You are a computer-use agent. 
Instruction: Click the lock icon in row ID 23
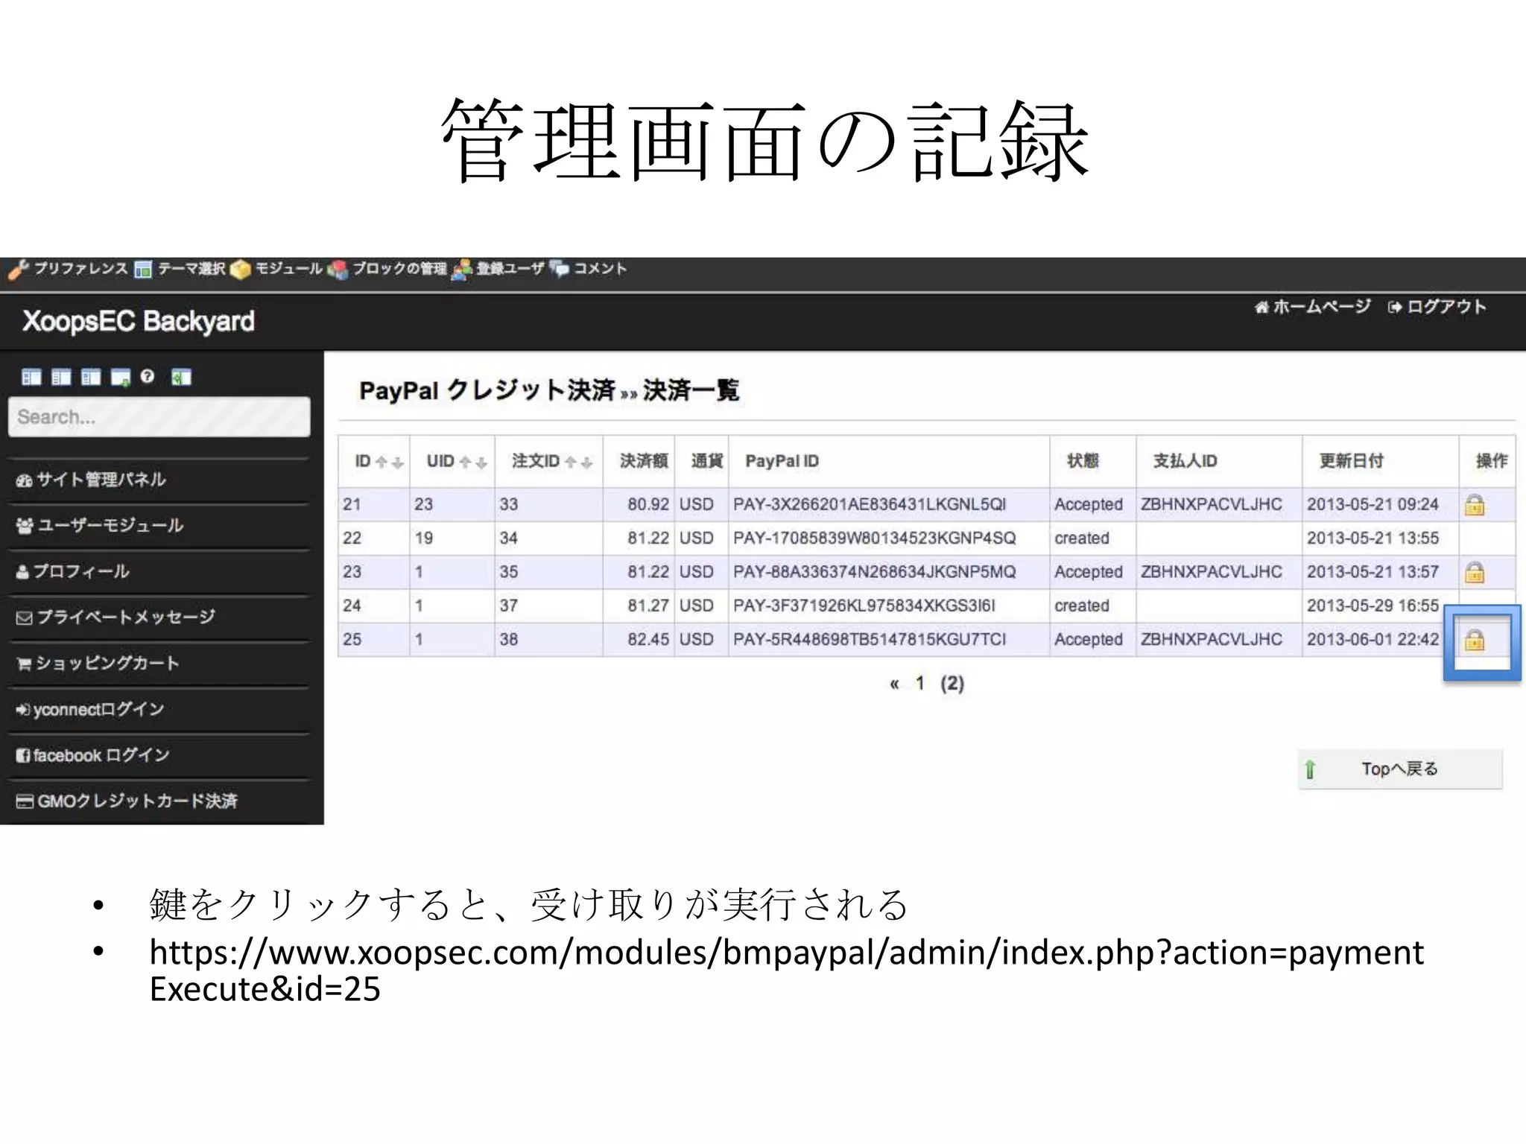(1474, 573)
